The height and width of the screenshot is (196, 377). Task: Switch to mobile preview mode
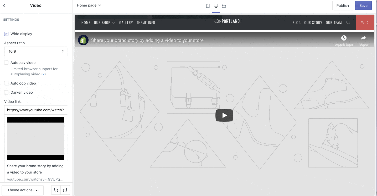(x=208, y=5)
